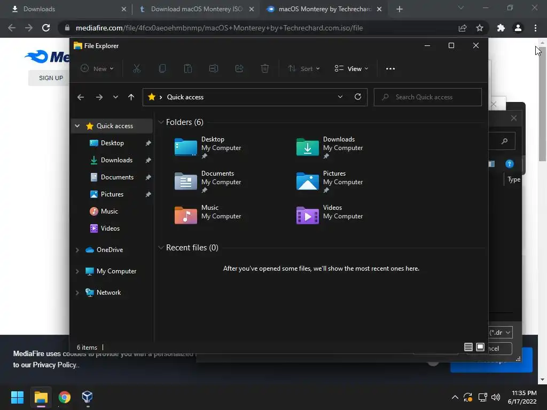Image resolution: width=547 pixels, height=410 pixels.
Task: Open Chrome three-dot menu
Action: click(535, 28)
